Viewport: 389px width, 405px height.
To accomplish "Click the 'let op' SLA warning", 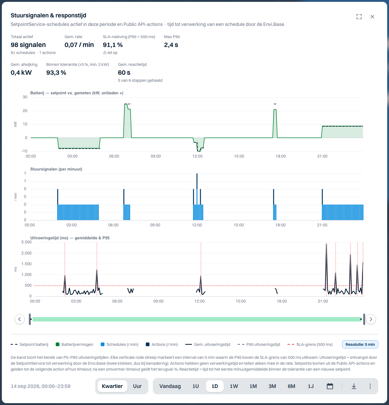I will coord(110,53).
